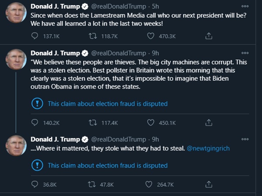
Task: Open the @newtgingrich mention link
Action: (208, 148)
